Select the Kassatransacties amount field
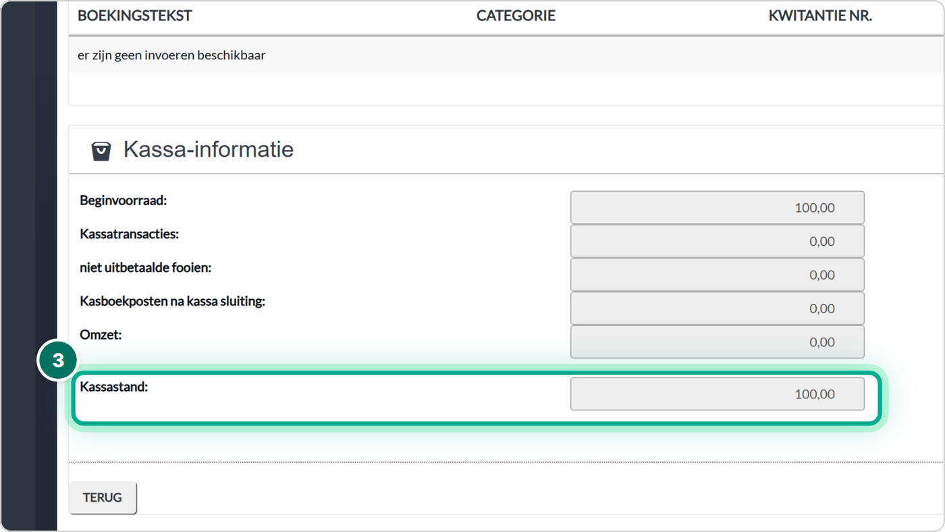 [x=717, y=241]
